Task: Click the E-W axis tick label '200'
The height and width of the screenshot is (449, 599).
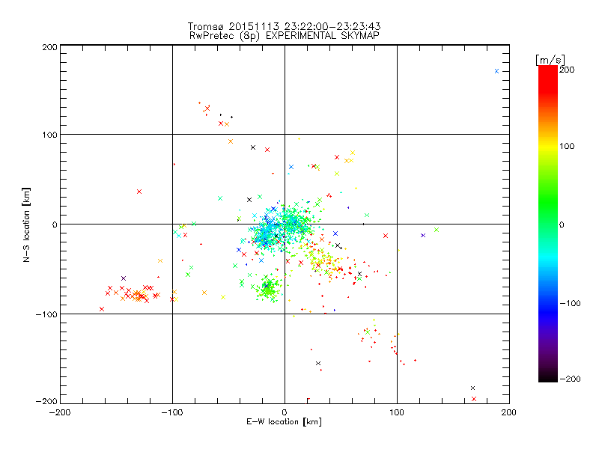Action: pyautogui.click(x=509, y=412)
